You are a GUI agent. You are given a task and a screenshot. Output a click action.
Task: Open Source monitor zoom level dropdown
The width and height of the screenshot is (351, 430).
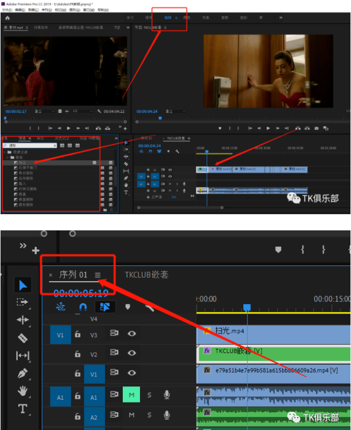[x=45, y=111]
